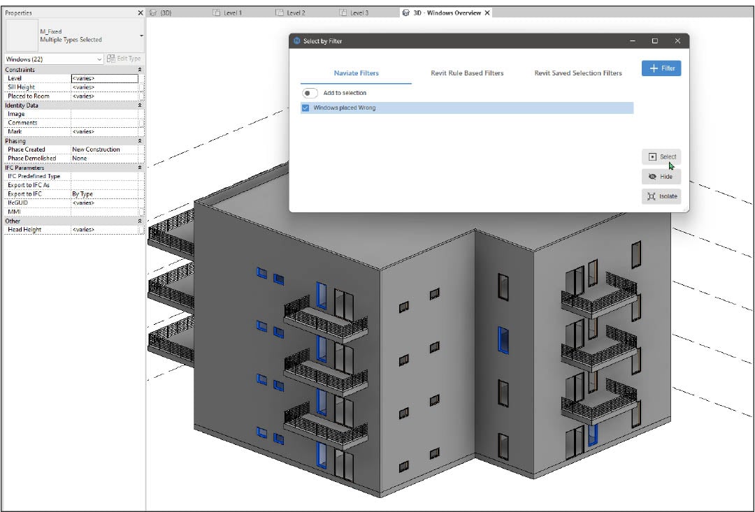Collapse the Constraints section
The image size is (755, 512).
139,70
